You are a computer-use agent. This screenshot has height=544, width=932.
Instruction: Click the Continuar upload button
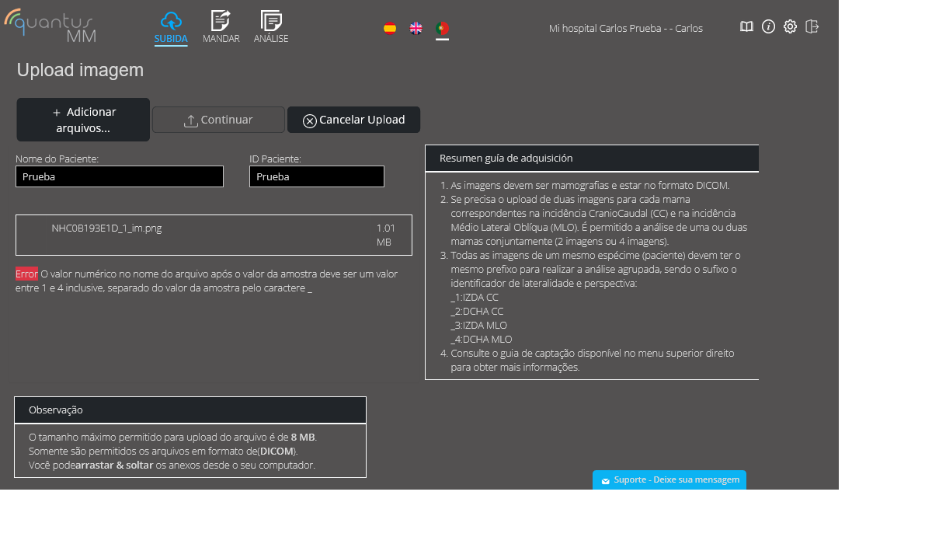click(218, 120)
